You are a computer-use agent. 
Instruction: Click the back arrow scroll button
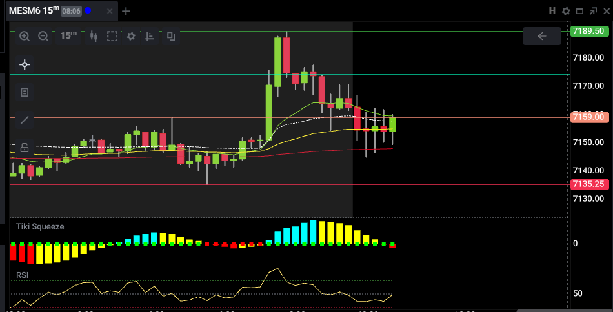coord(542,36)
